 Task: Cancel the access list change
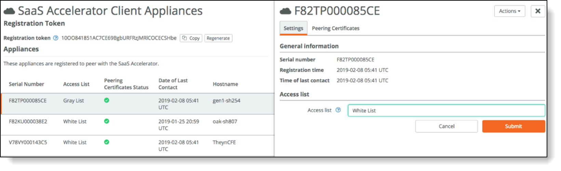[446, 126]
